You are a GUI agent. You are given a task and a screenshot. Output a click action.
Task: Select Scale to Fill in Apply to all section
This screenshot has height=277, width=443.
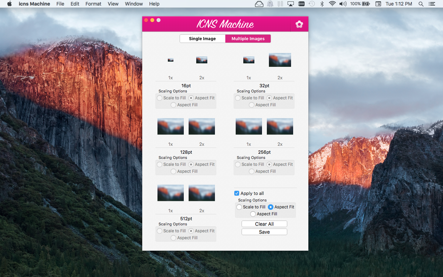pos(239,207)
